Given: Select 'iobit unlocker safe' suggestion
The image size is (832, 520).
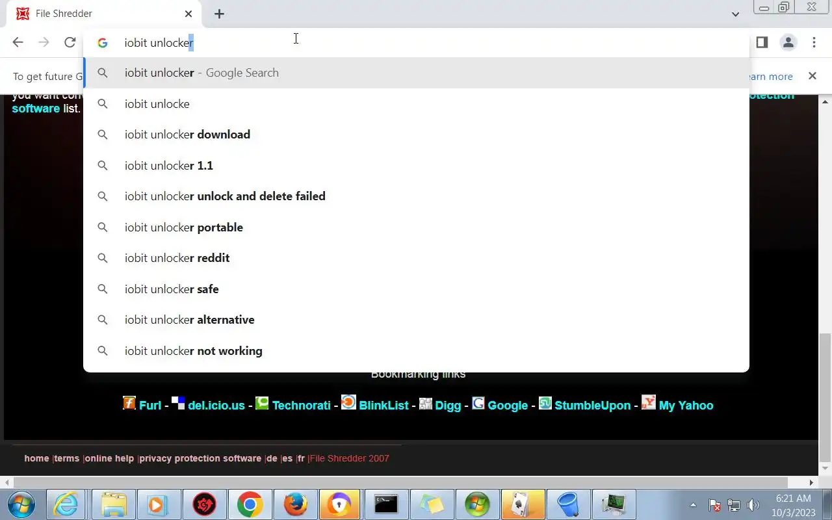Looking at the screenshot, I should point(416,289).
